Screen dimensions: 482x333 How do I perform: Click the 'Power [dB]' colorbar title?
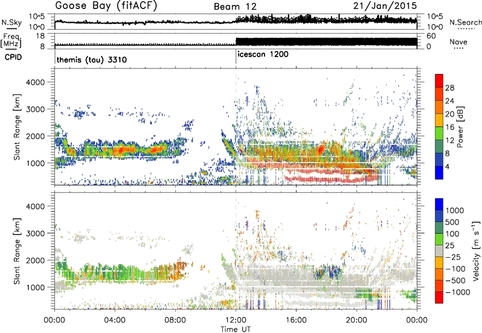(460, 127)
